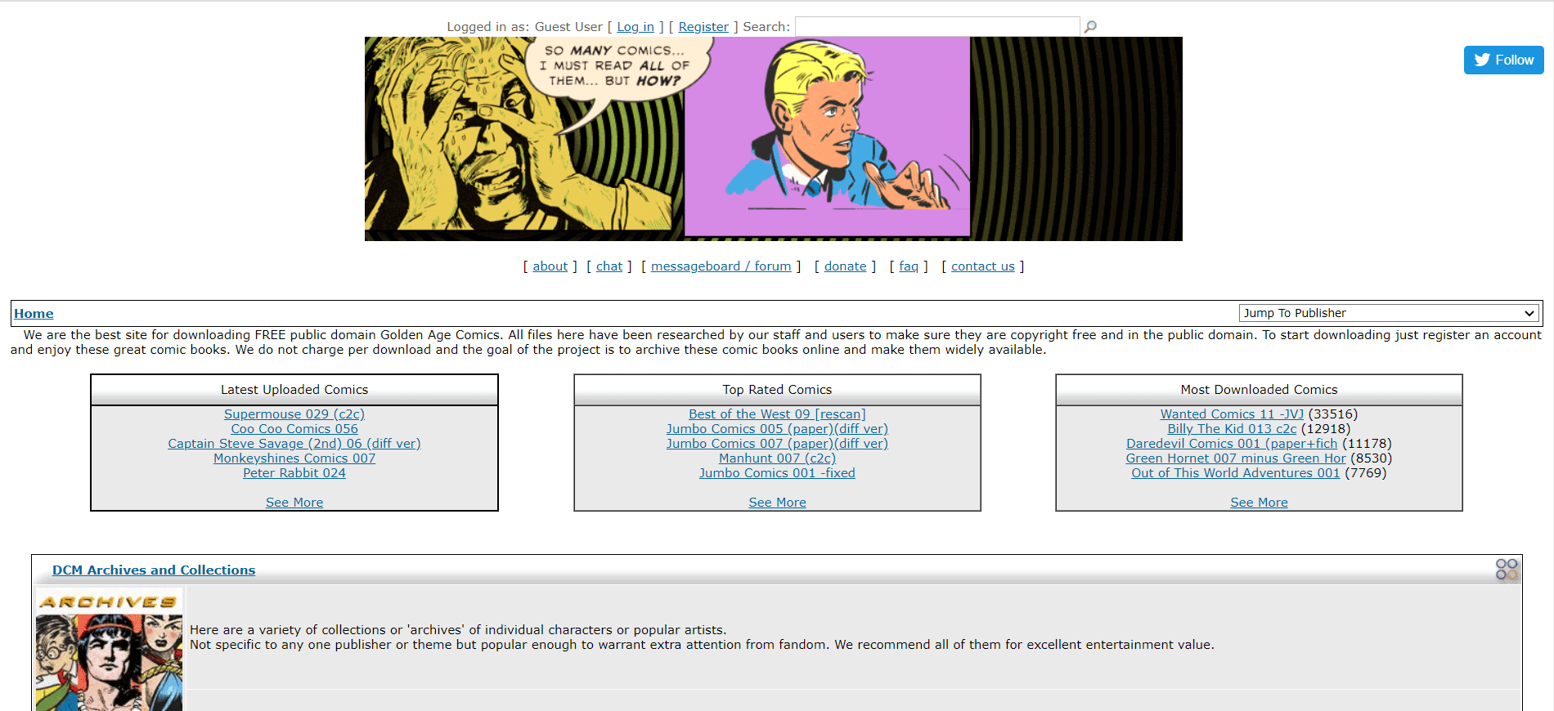The height and width of the screenshot is (711, 1554).
Task: Click the circles icon in DCM Archives header
Action: point(1507,570)
